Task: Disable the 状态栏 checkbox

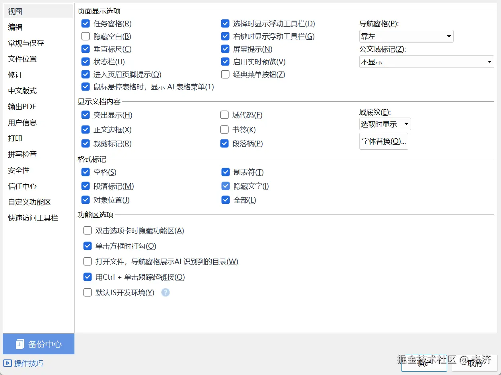Action: click(86, 62)
